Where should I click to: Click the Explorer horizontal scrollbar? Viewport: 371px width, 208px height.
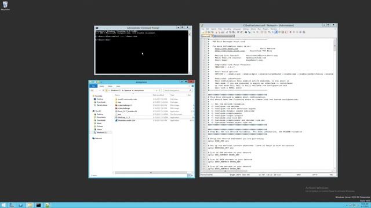pyautogui.click(x=151, y=173)
